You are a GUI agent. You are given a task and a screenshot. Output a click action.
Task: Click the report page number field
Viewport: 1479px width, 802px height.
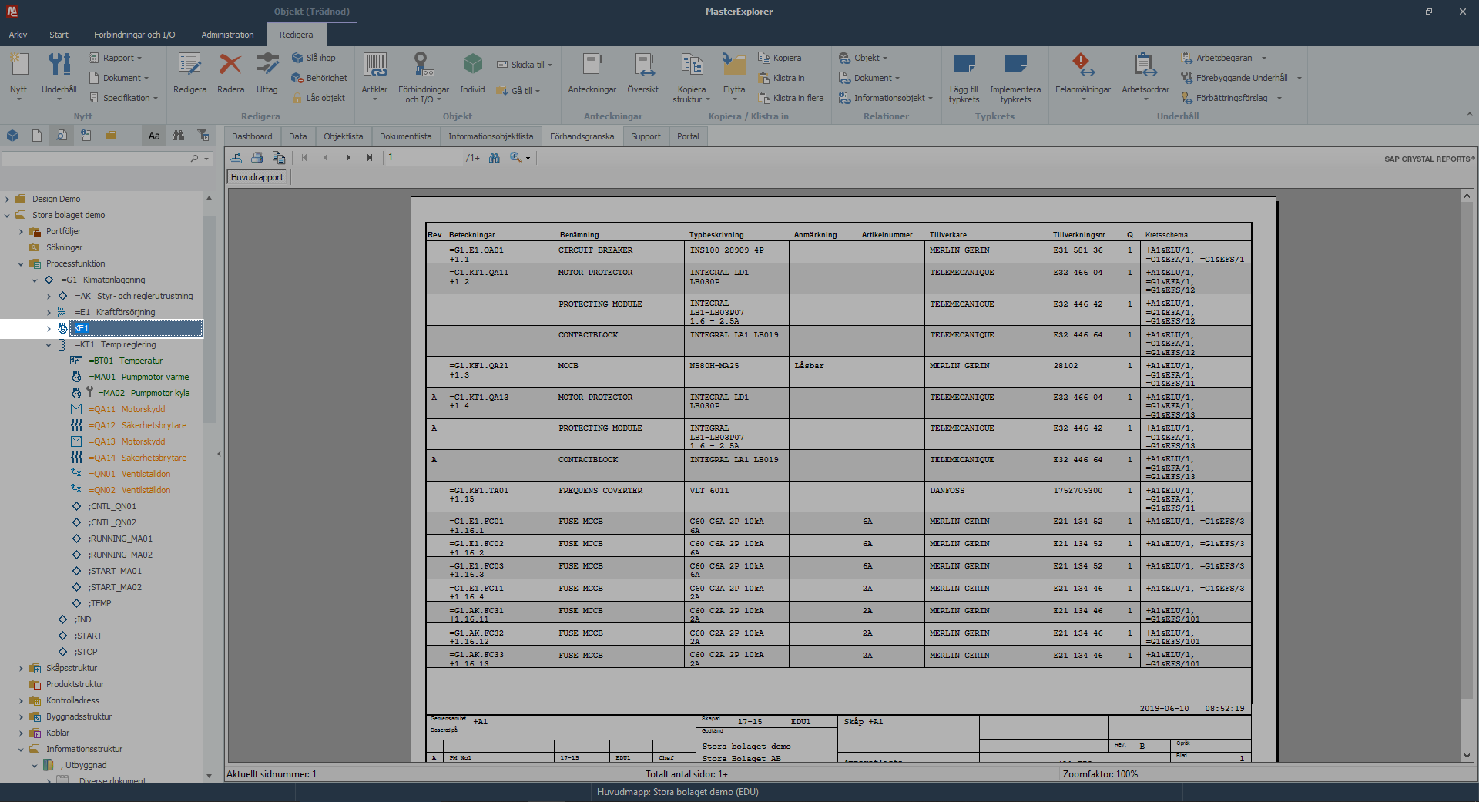(x=424, y=157)
